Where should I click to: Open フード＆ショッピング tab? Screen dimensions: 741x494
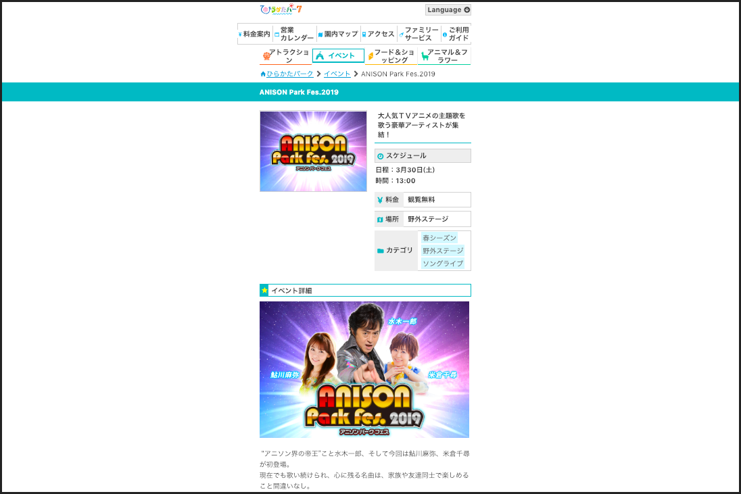pyautogui.click(x=391, y=56)
